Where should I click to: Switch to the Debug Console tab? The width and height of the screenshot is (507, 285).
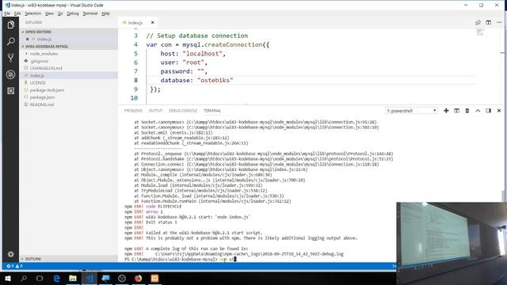183,111
